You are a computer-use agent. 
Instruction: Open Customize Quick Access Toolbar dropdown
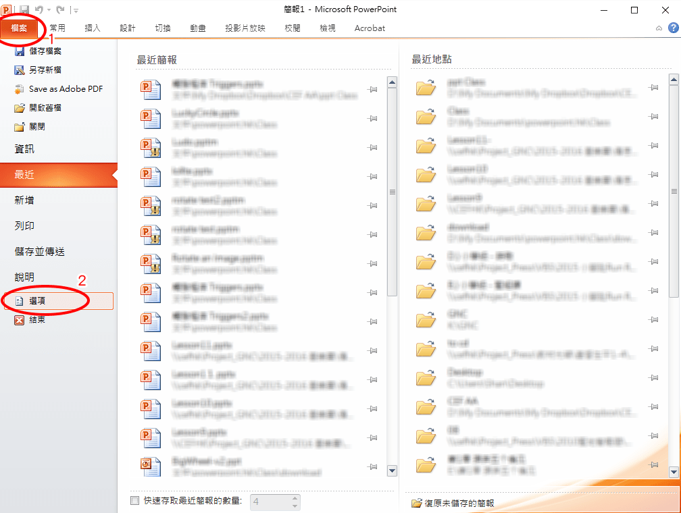[75, 9]
